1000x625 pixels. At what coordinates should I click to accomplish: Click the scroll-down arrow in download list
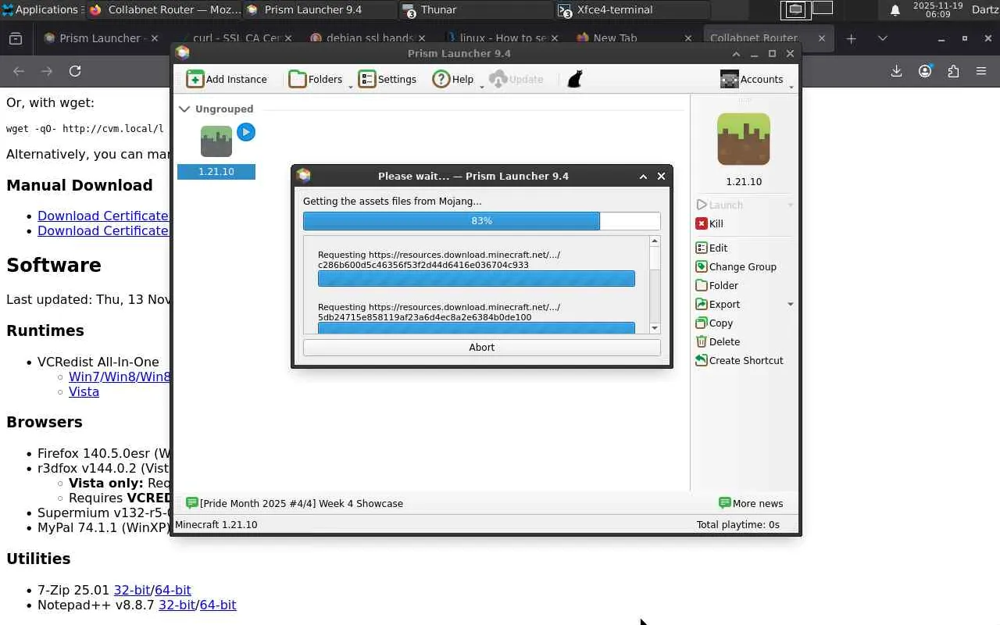pos(655,328)
